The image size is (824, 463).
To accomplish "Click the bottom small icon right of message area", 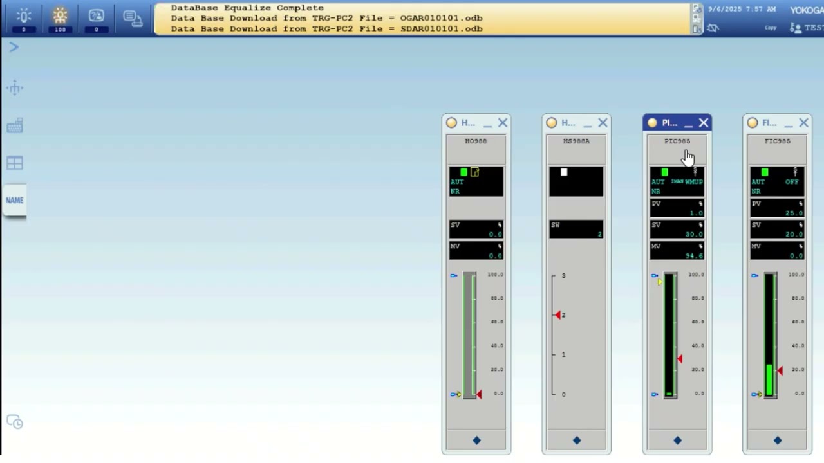I will (697, 29).
